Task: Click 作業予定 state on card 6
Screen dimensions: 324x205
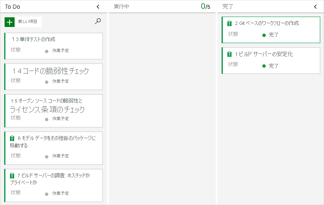Action: pos(60,156)
